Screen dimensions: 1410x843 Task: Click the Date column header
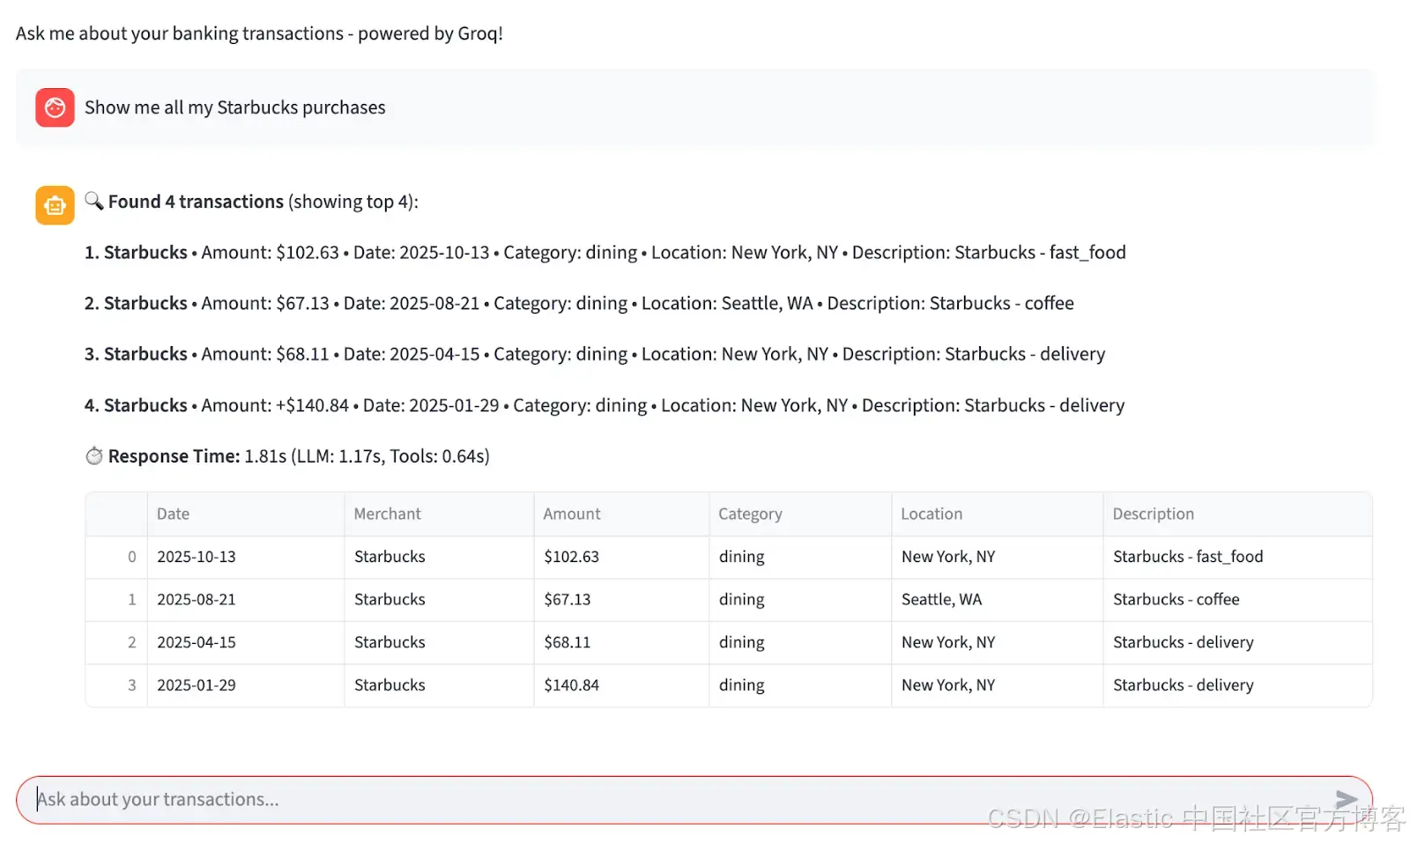[245, 514]
